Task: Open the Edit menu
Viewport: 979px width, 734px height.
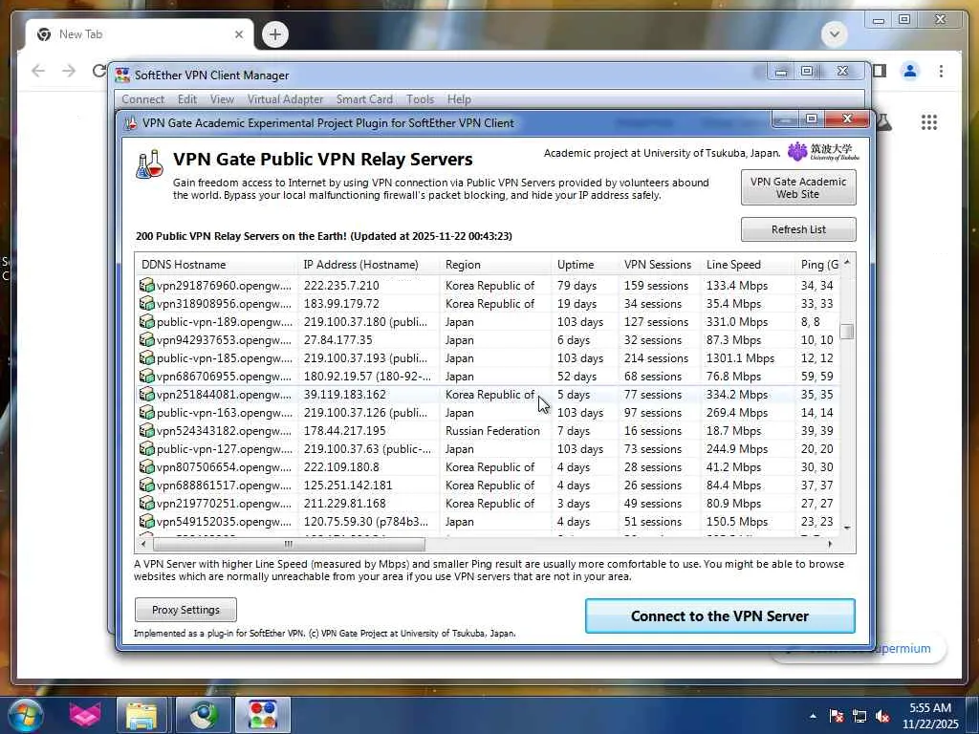Action: [186, 99]
